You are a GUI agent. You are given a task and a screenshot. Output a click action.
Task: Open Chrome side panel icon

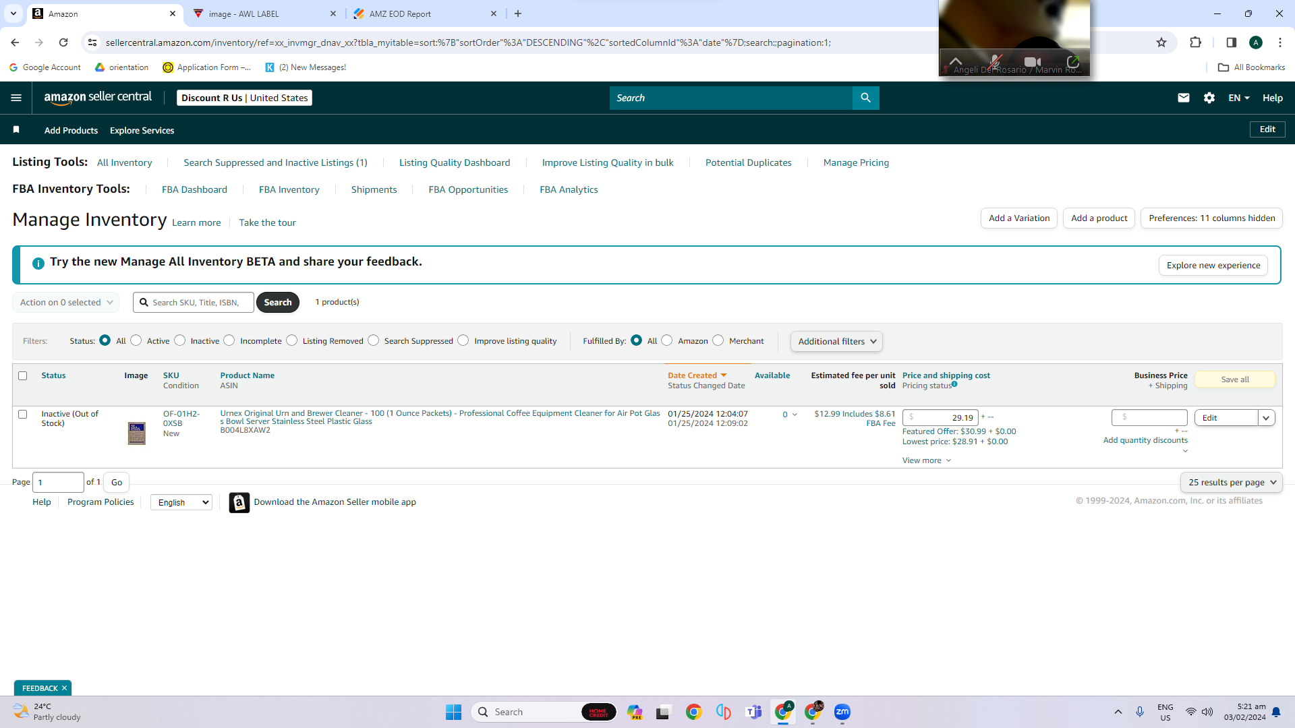[1231, 42]
